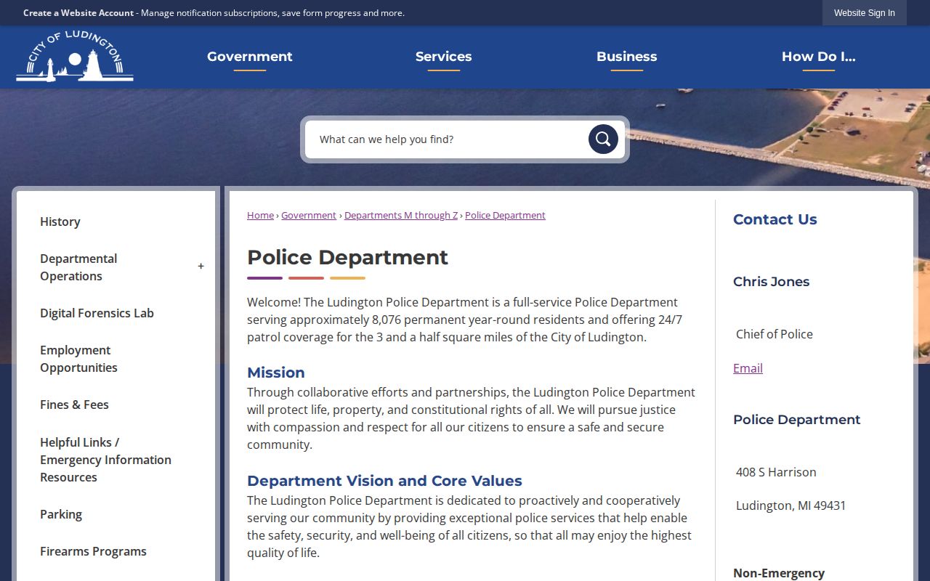930x581 pixels.
Task: Open the How Do I... menu
Action: pyautogui.click(x=819, y=57)
